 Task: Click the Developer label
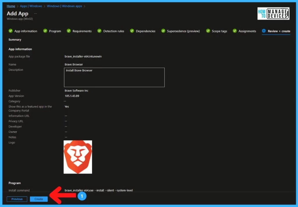[15, 126]
